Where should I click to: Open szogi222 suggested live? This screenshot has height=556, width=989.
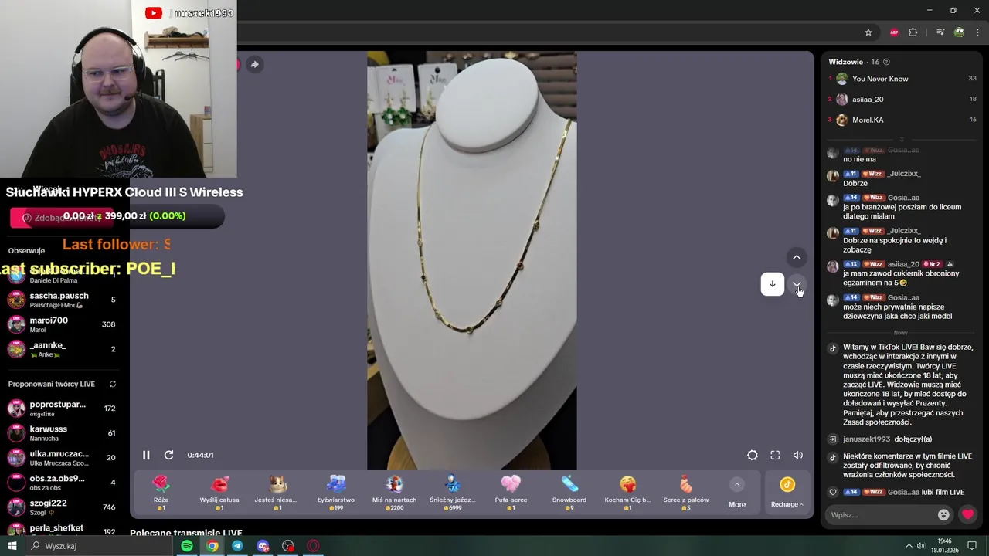click(x=62, y=507)
